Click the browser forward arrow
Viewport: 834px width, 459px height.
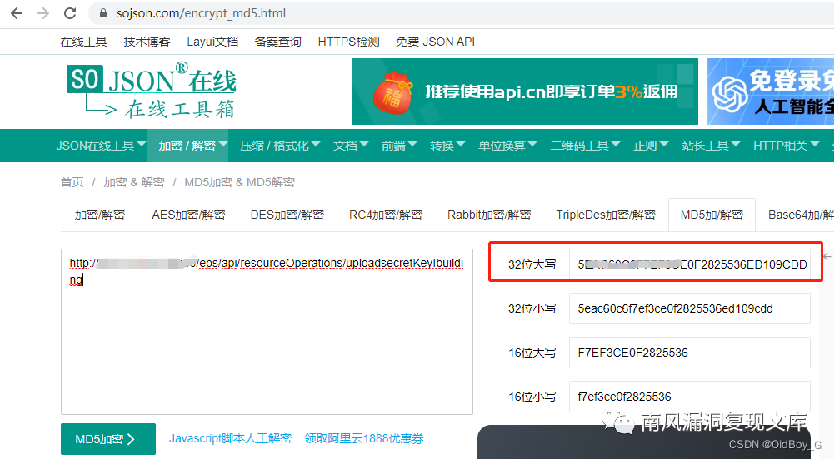coord(43,13)
